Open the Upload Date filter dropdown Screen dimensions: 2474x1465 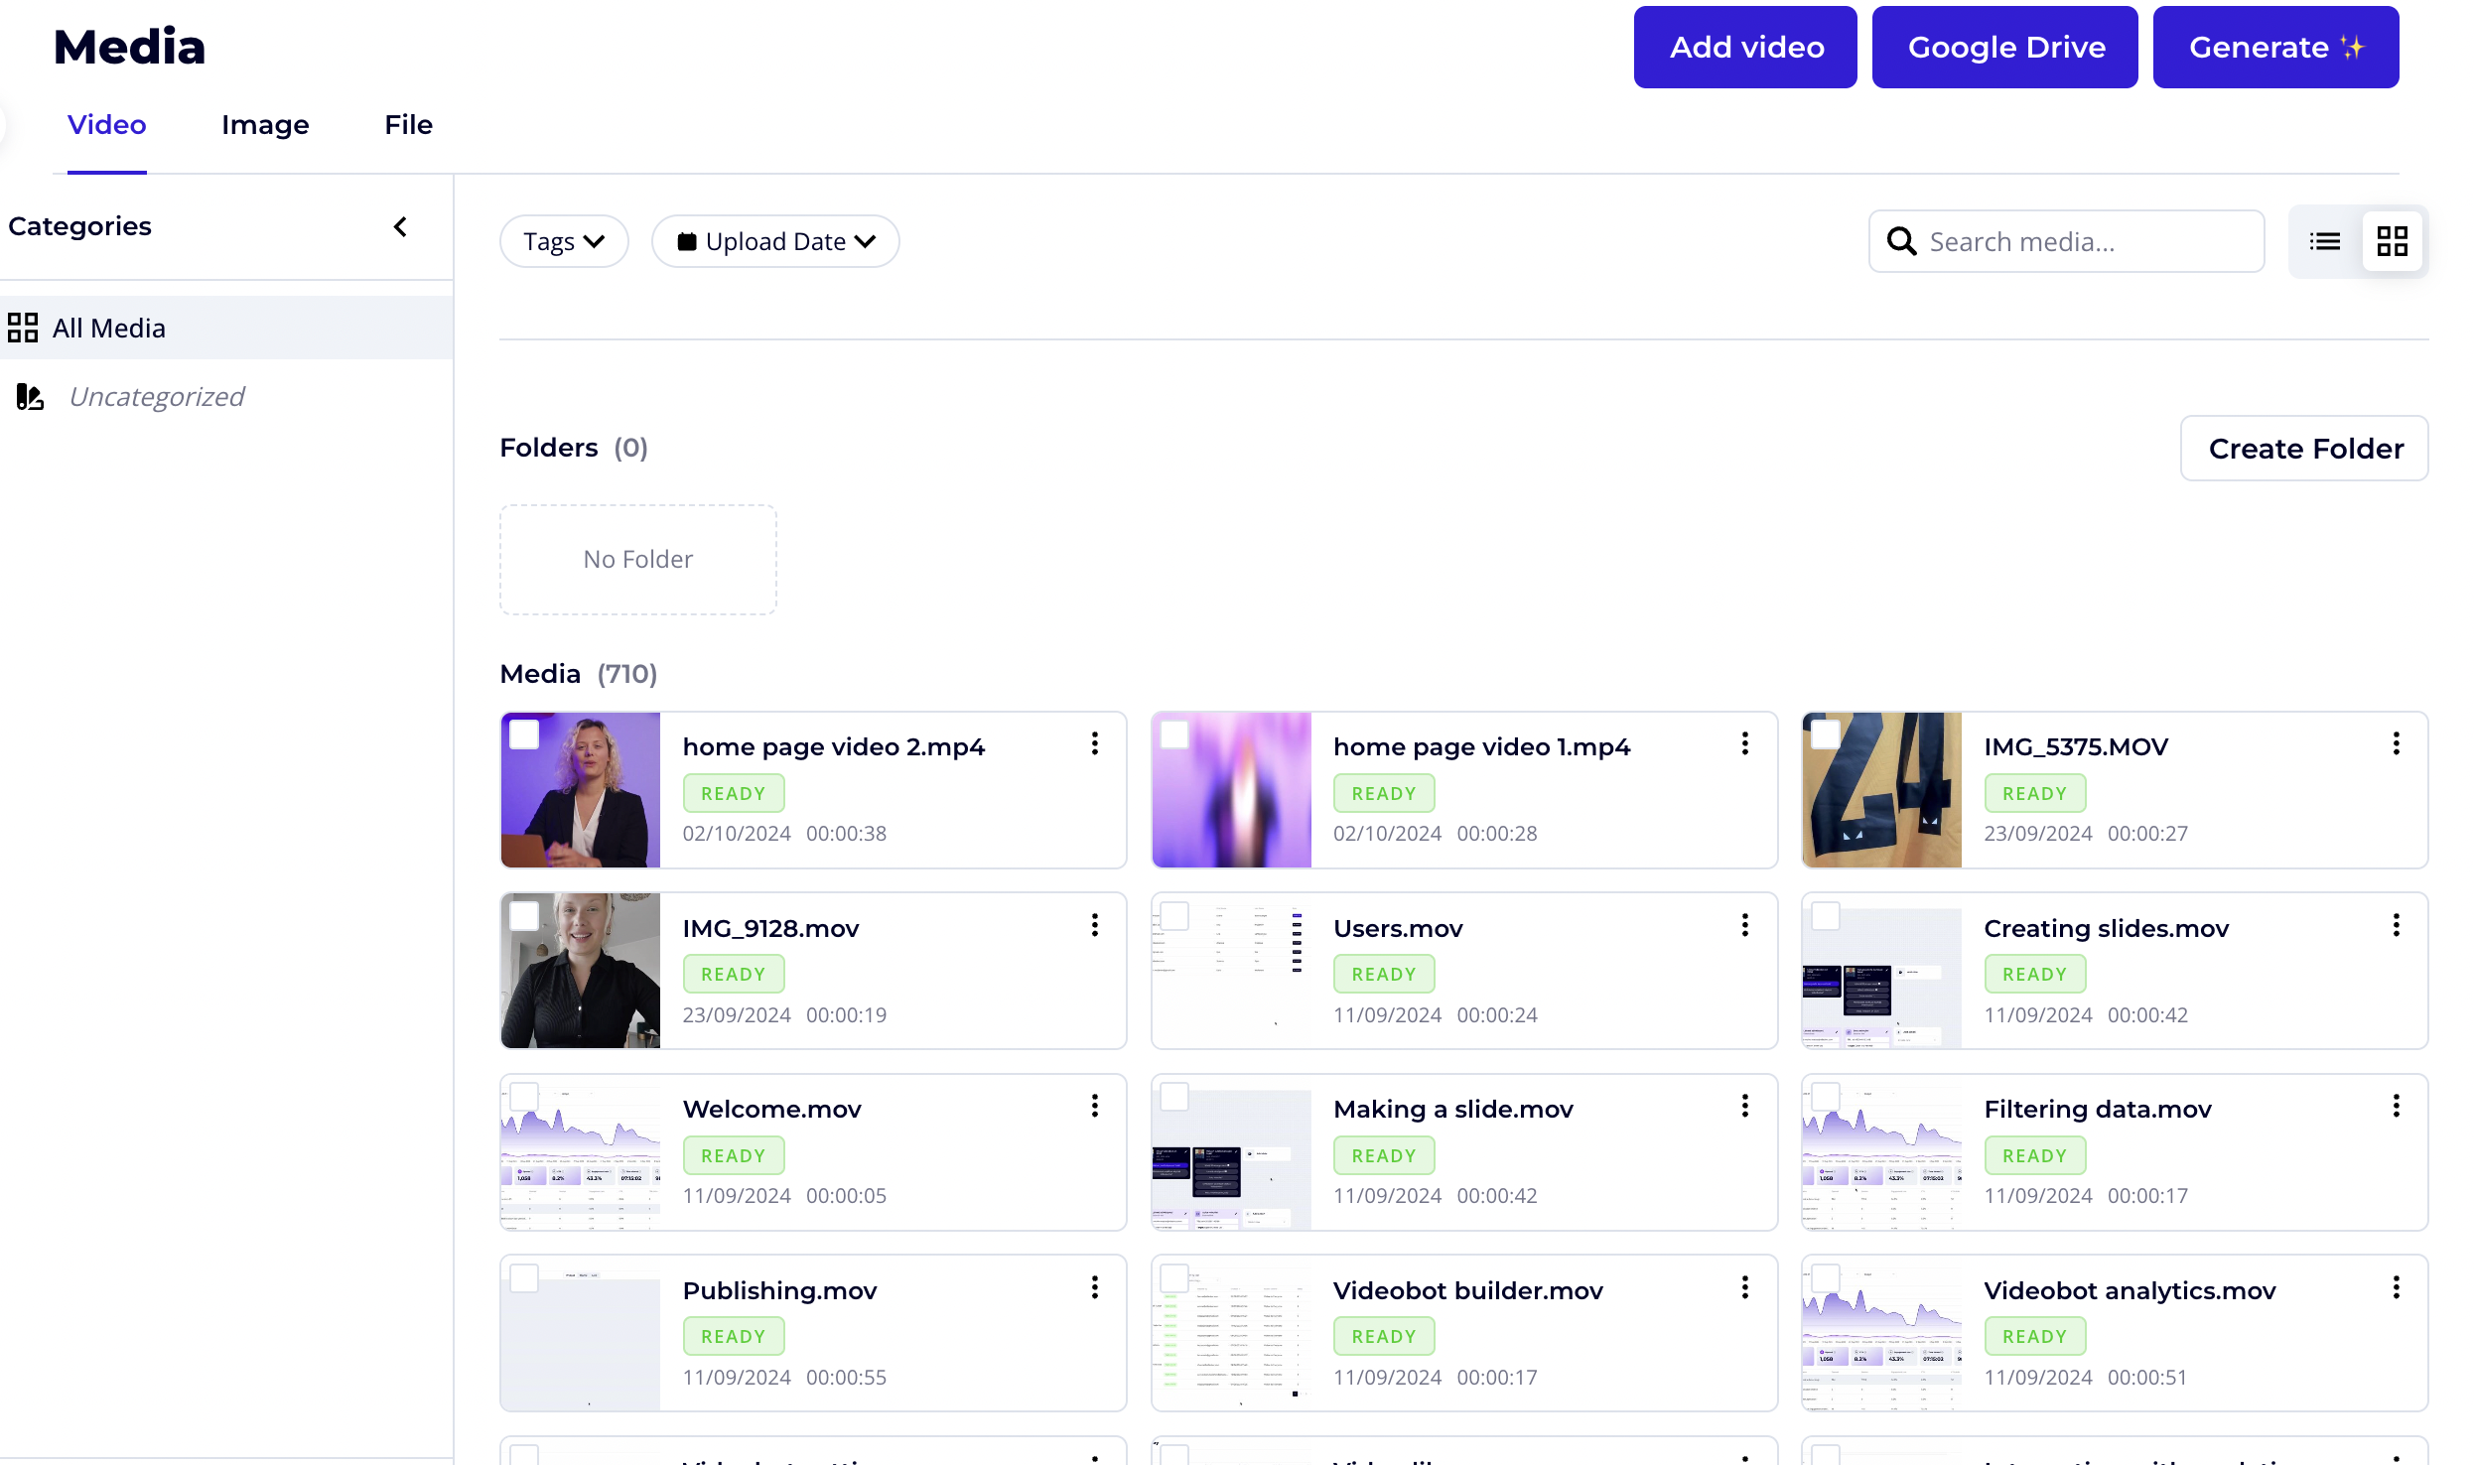(775, 240)
